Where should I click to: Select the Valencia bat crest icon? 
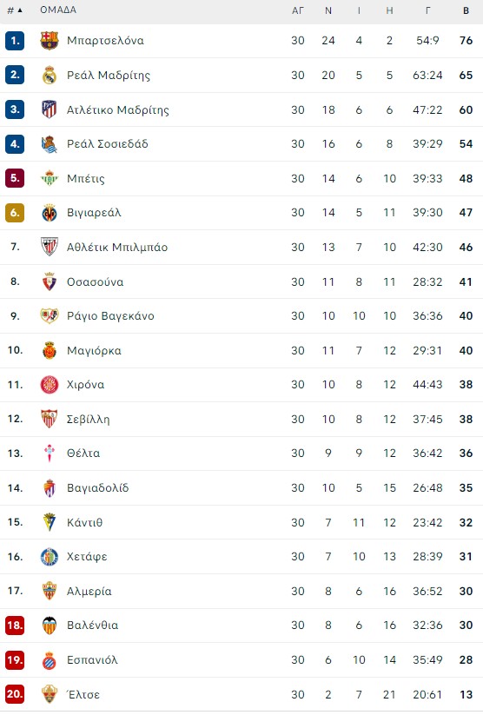point(50,626)
